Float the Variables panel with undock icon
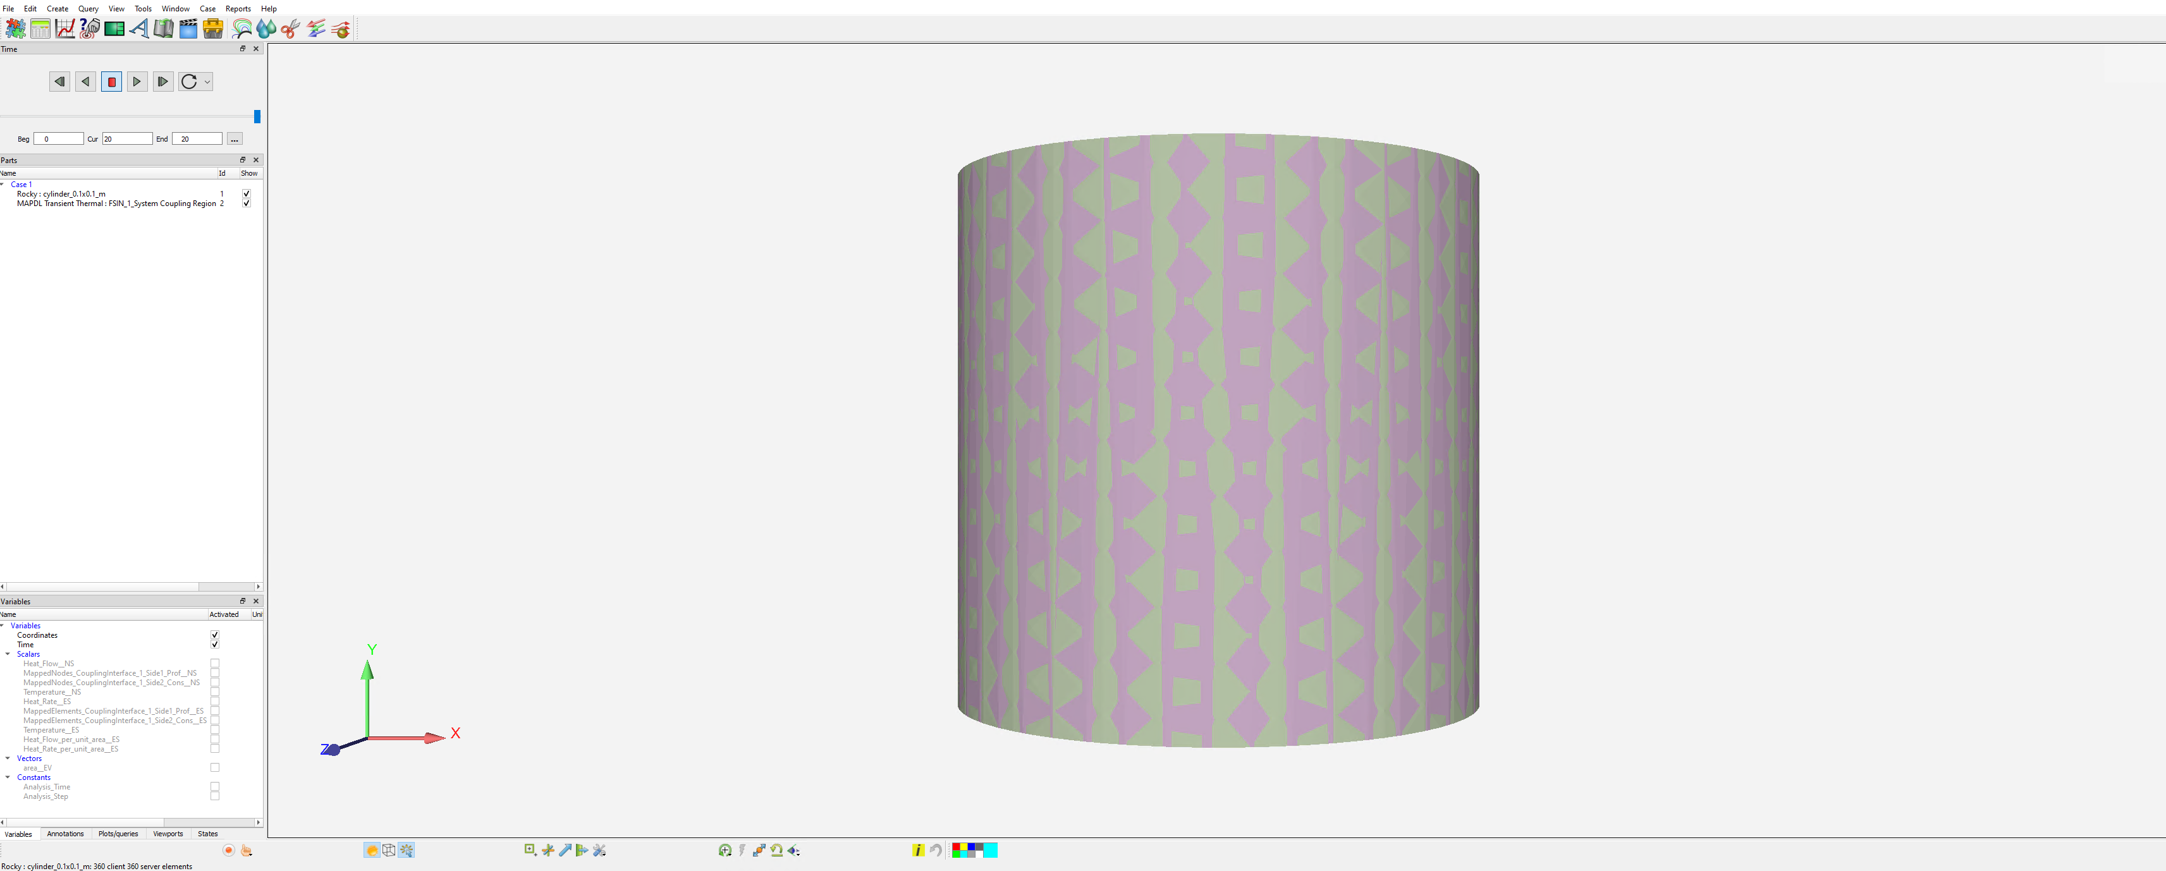 243,601
